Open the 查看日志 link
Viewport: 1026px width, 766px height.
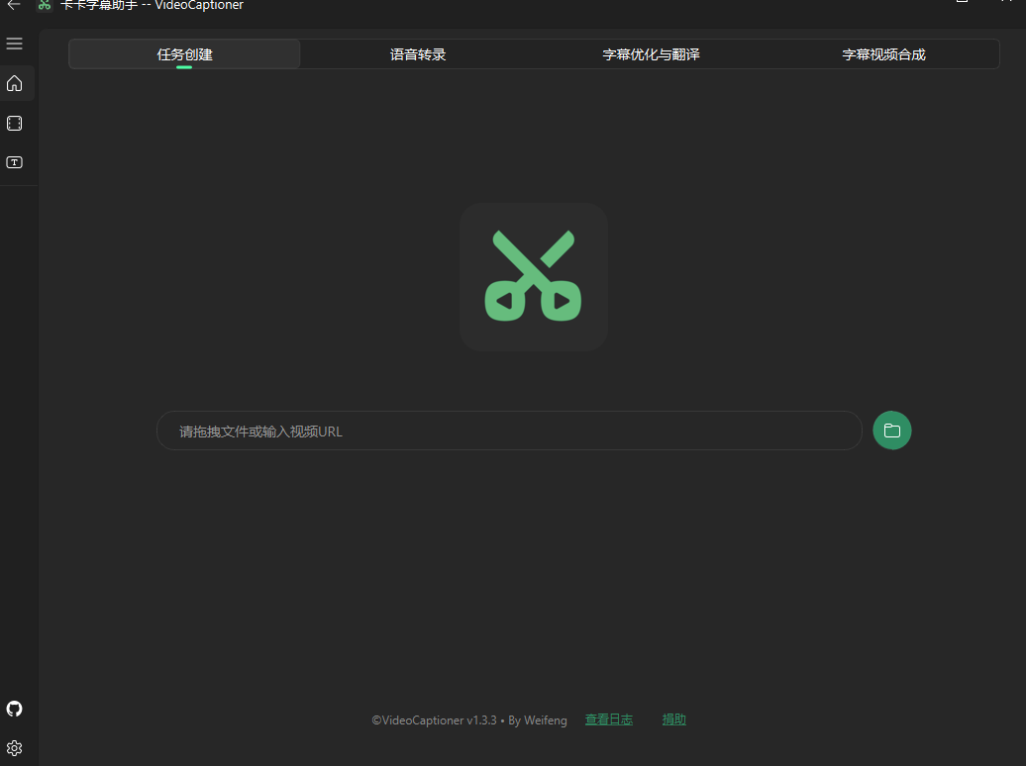click(x=608, y=719)
